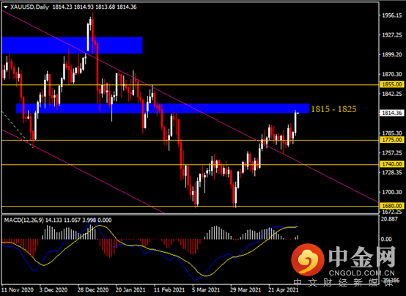Select the 11 Nov 2020 date marker
Image resolution: width=406 pixels, height=296 pixels.
[18, 289]
